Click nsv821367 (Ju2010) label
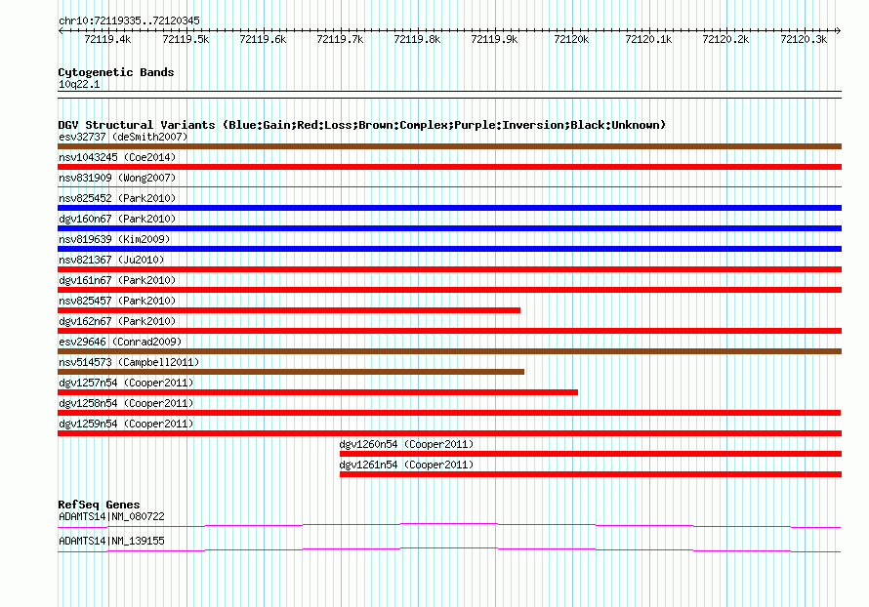The image size is (869, 607). pos(111,260)
